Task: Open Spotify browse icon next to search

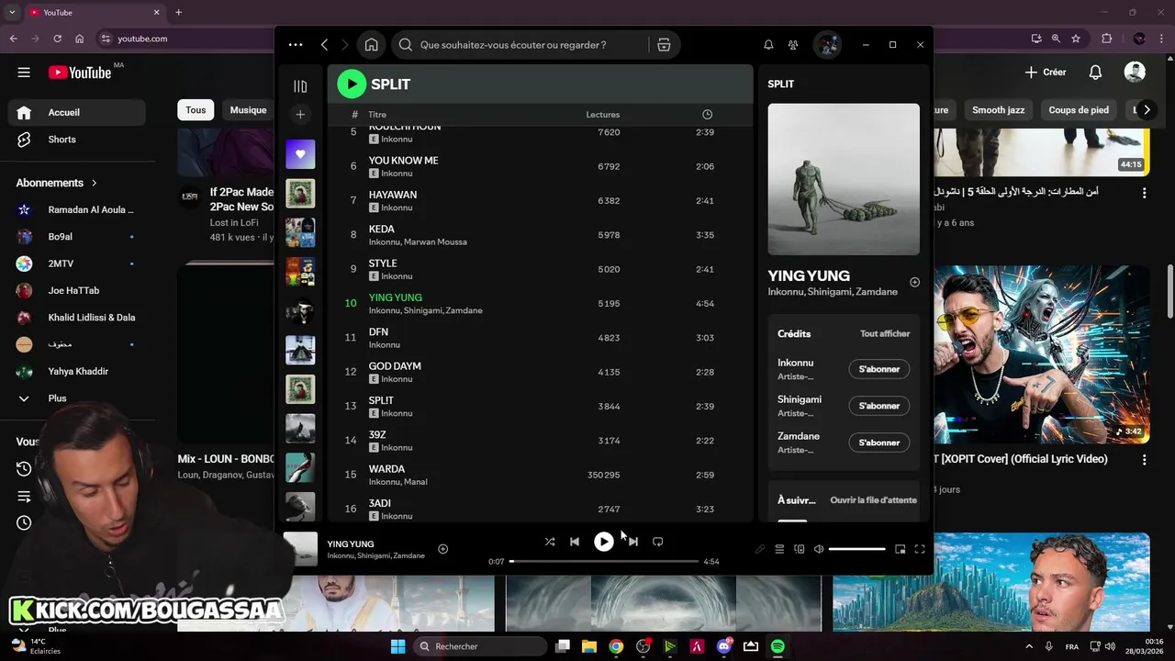Action: point(664,45)
